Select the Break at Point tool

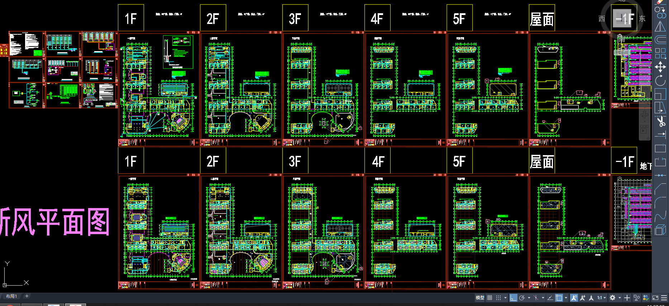(660, 148)
